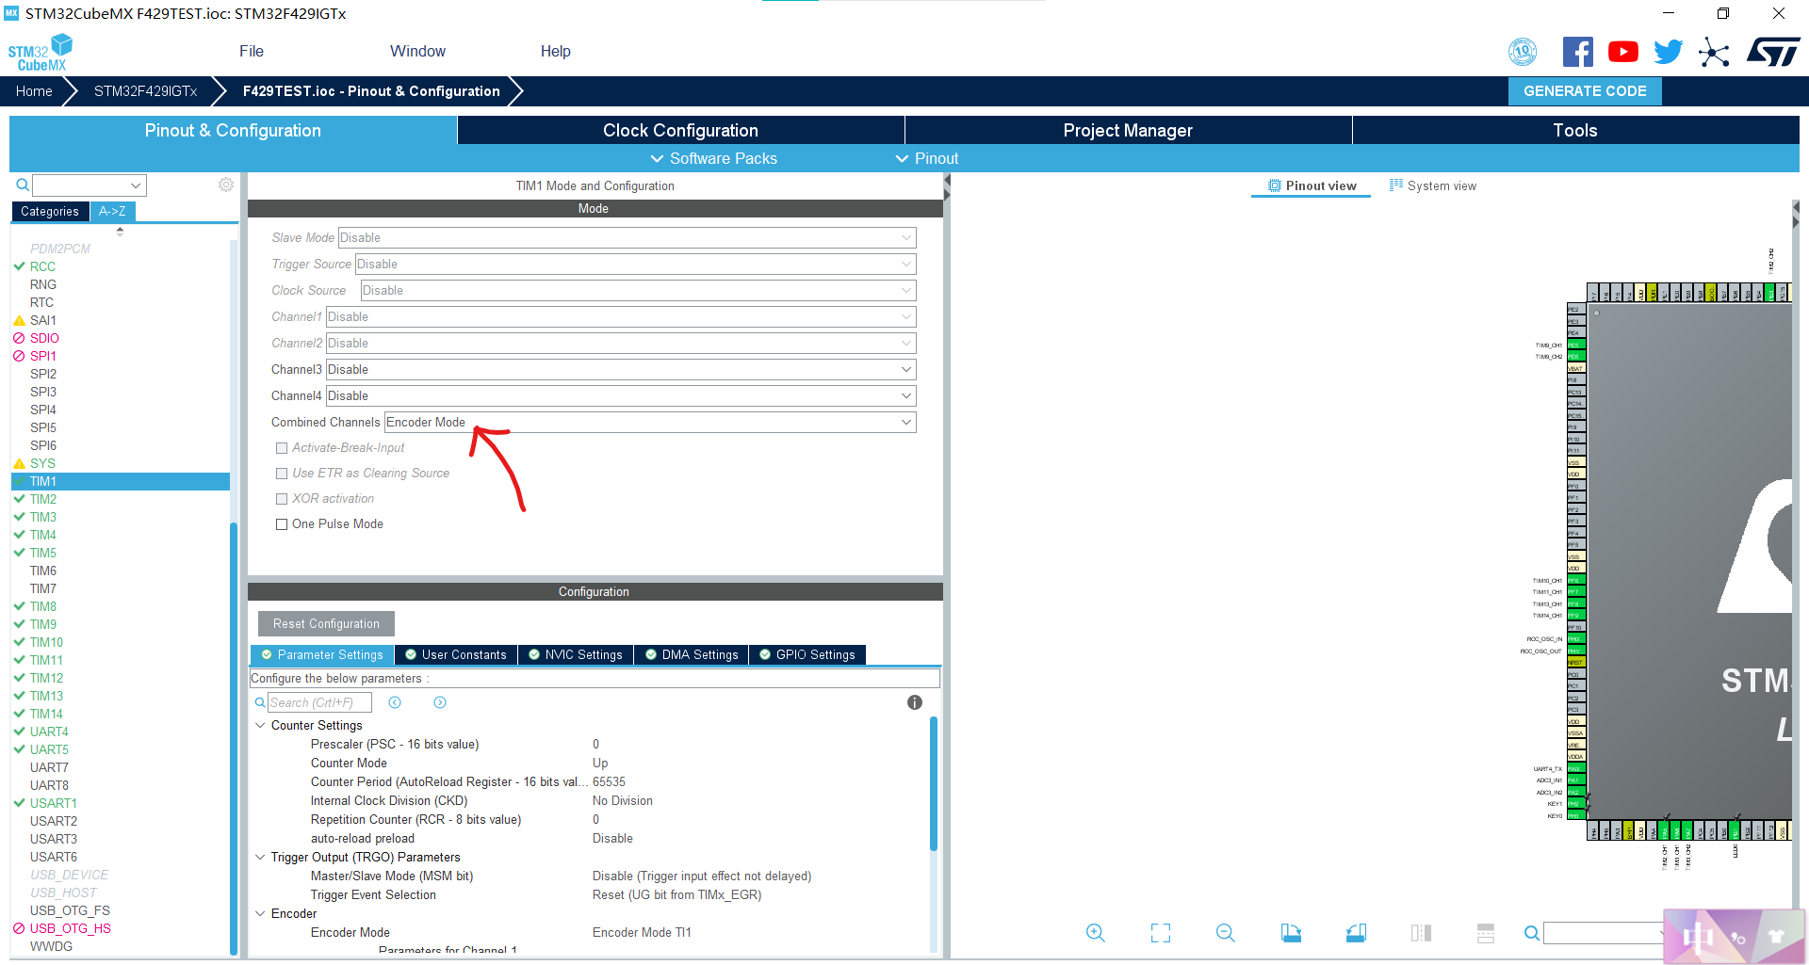
Task: Zoom out on the pinout chip view
Action: pos(1225,933)
